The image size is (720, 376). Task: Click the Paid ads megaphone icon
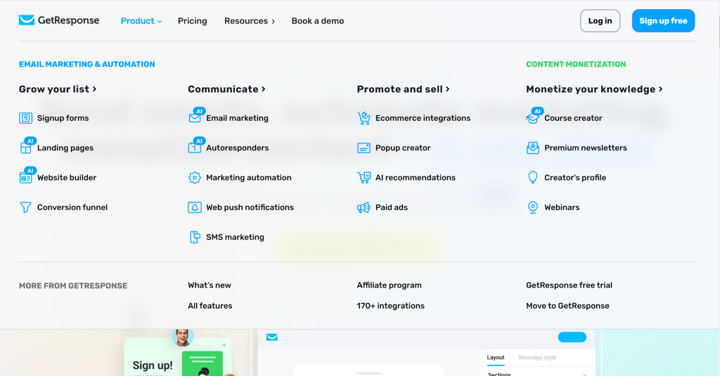(364, 207)
